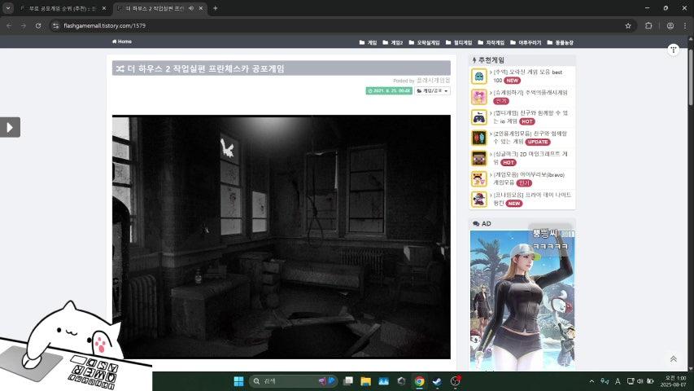
Task: Open the tab search dropdown arrow
Action: (8, 8)
